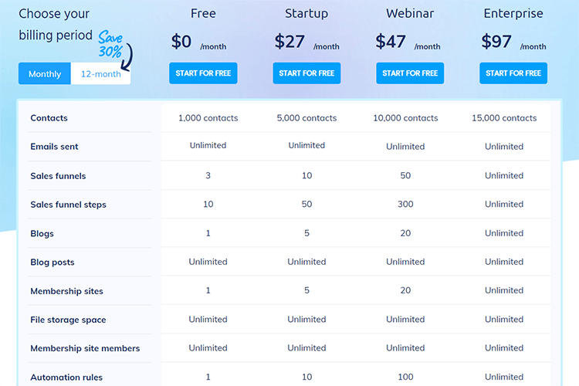Click the Startup plan heading
This screenshot has width=579, height=386.
pos(306,13)
